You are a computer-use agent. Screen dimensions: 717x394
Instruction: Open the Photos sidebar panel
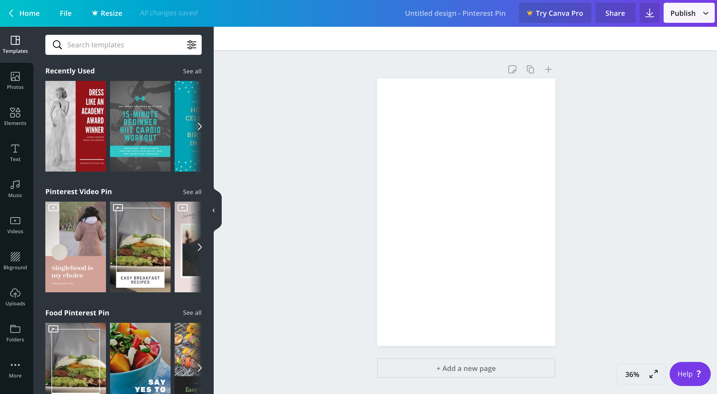[x=15, y=81]
